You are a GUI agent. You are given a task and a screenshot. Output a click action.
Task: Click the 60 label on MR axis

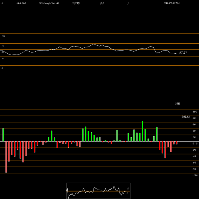(x=194, y=125)
